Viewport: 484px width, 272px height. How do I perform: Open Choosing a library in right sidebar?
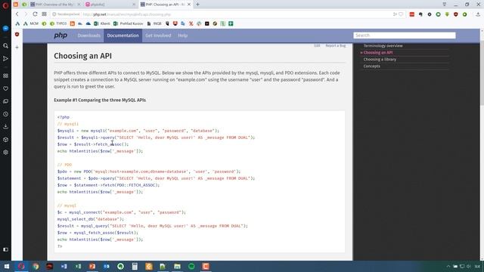coord(380,59)
